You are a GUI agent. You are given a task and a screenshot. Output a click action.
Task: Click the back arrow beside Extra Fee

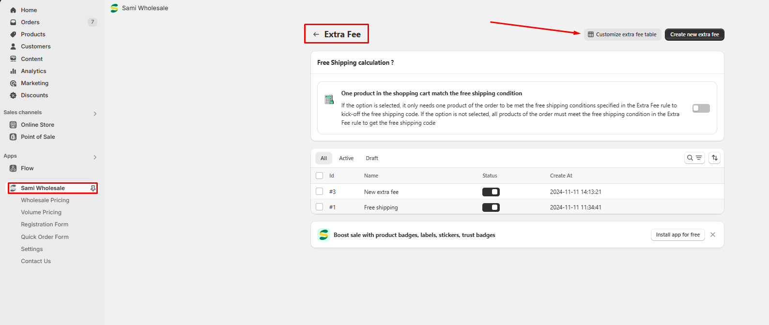tap(316, 34)
